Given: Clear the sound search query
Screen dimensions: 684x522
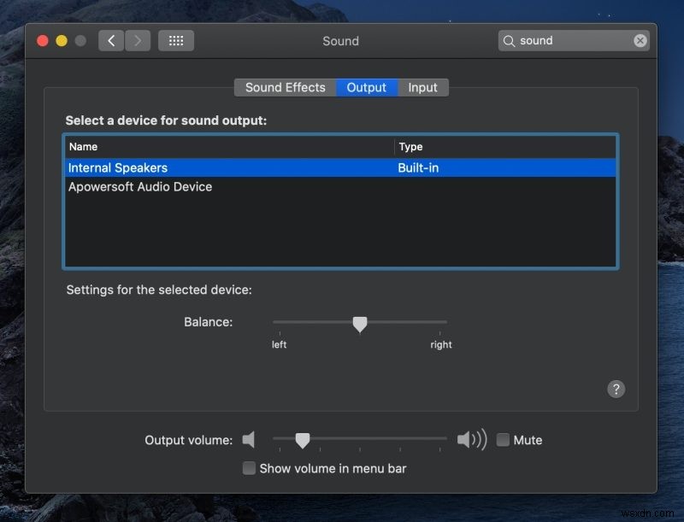Looking at the screenshot, I should [640, 40].
